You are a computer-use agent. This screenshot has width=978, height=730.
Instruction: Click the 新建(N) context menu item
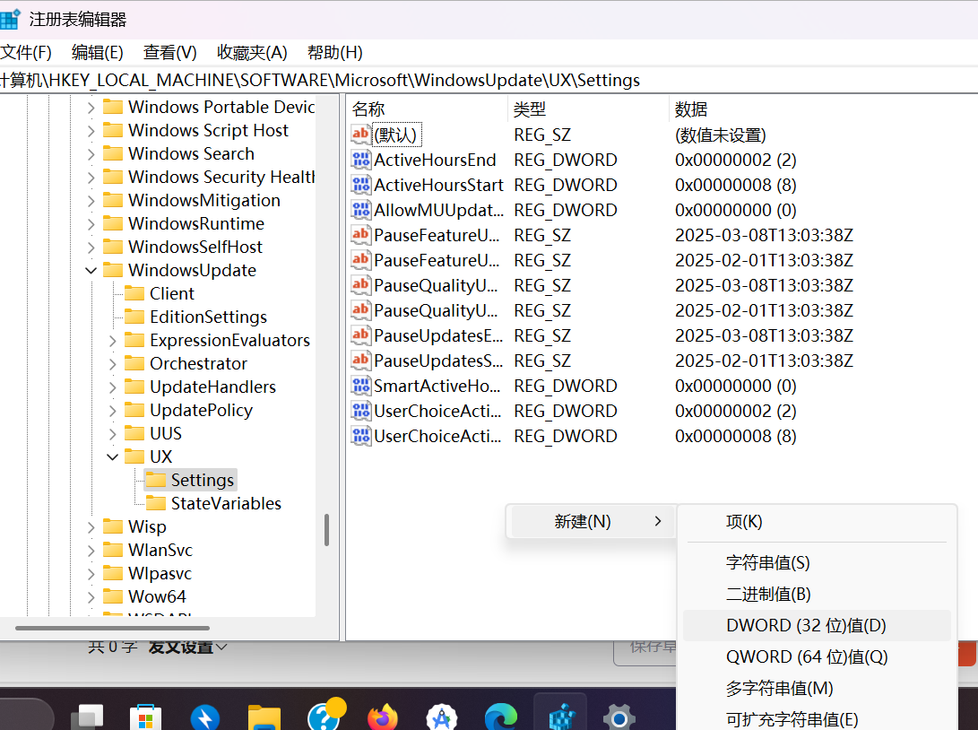click(592, 522)
